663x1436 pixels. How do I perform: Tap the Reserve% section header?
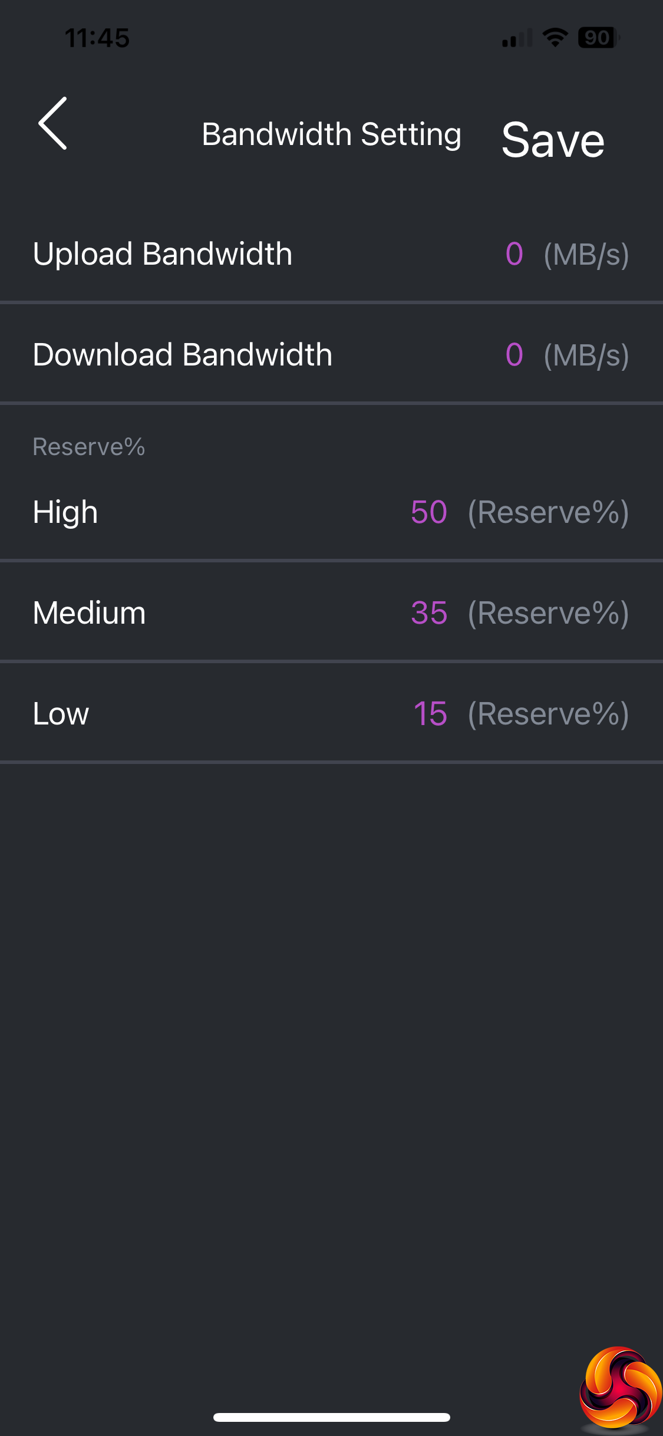[x=89, y=447]
